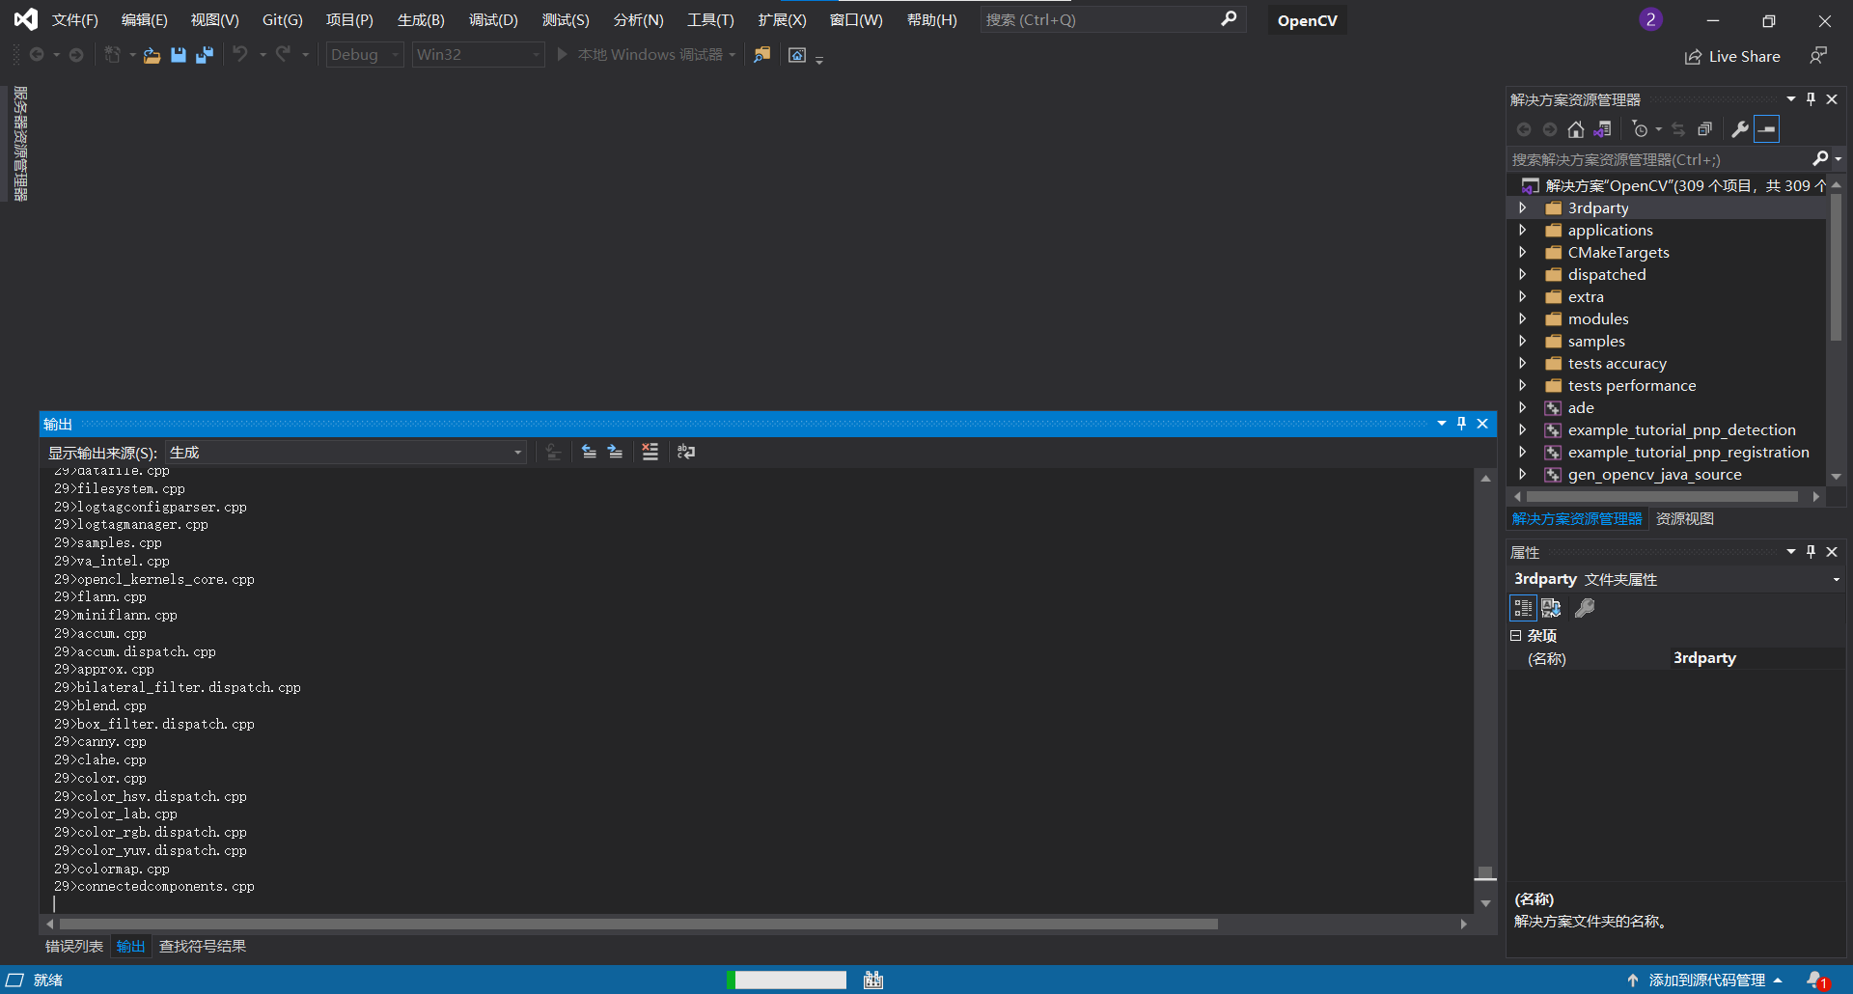
Task: Click 添加到源代码管理 in status bar
Action: pos(1705,980)
